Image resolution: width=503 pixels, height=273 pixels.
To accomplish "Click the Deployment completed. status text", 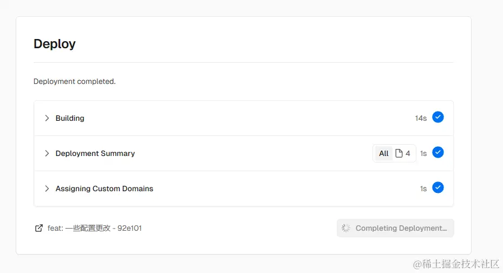I will pos(74,81).
